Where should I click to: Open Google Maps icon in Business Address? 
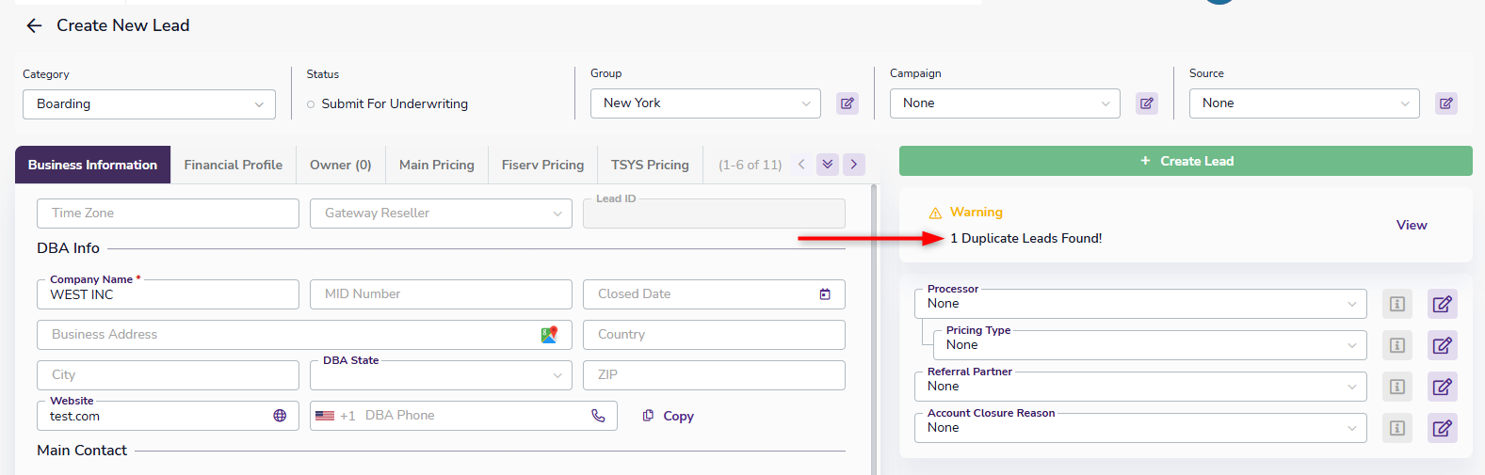click(549, 335)
